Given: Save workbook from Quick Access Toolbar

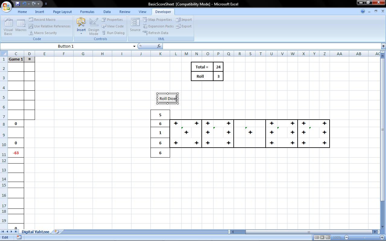Looking at the screenshot, I should click(x=17, y=4).
